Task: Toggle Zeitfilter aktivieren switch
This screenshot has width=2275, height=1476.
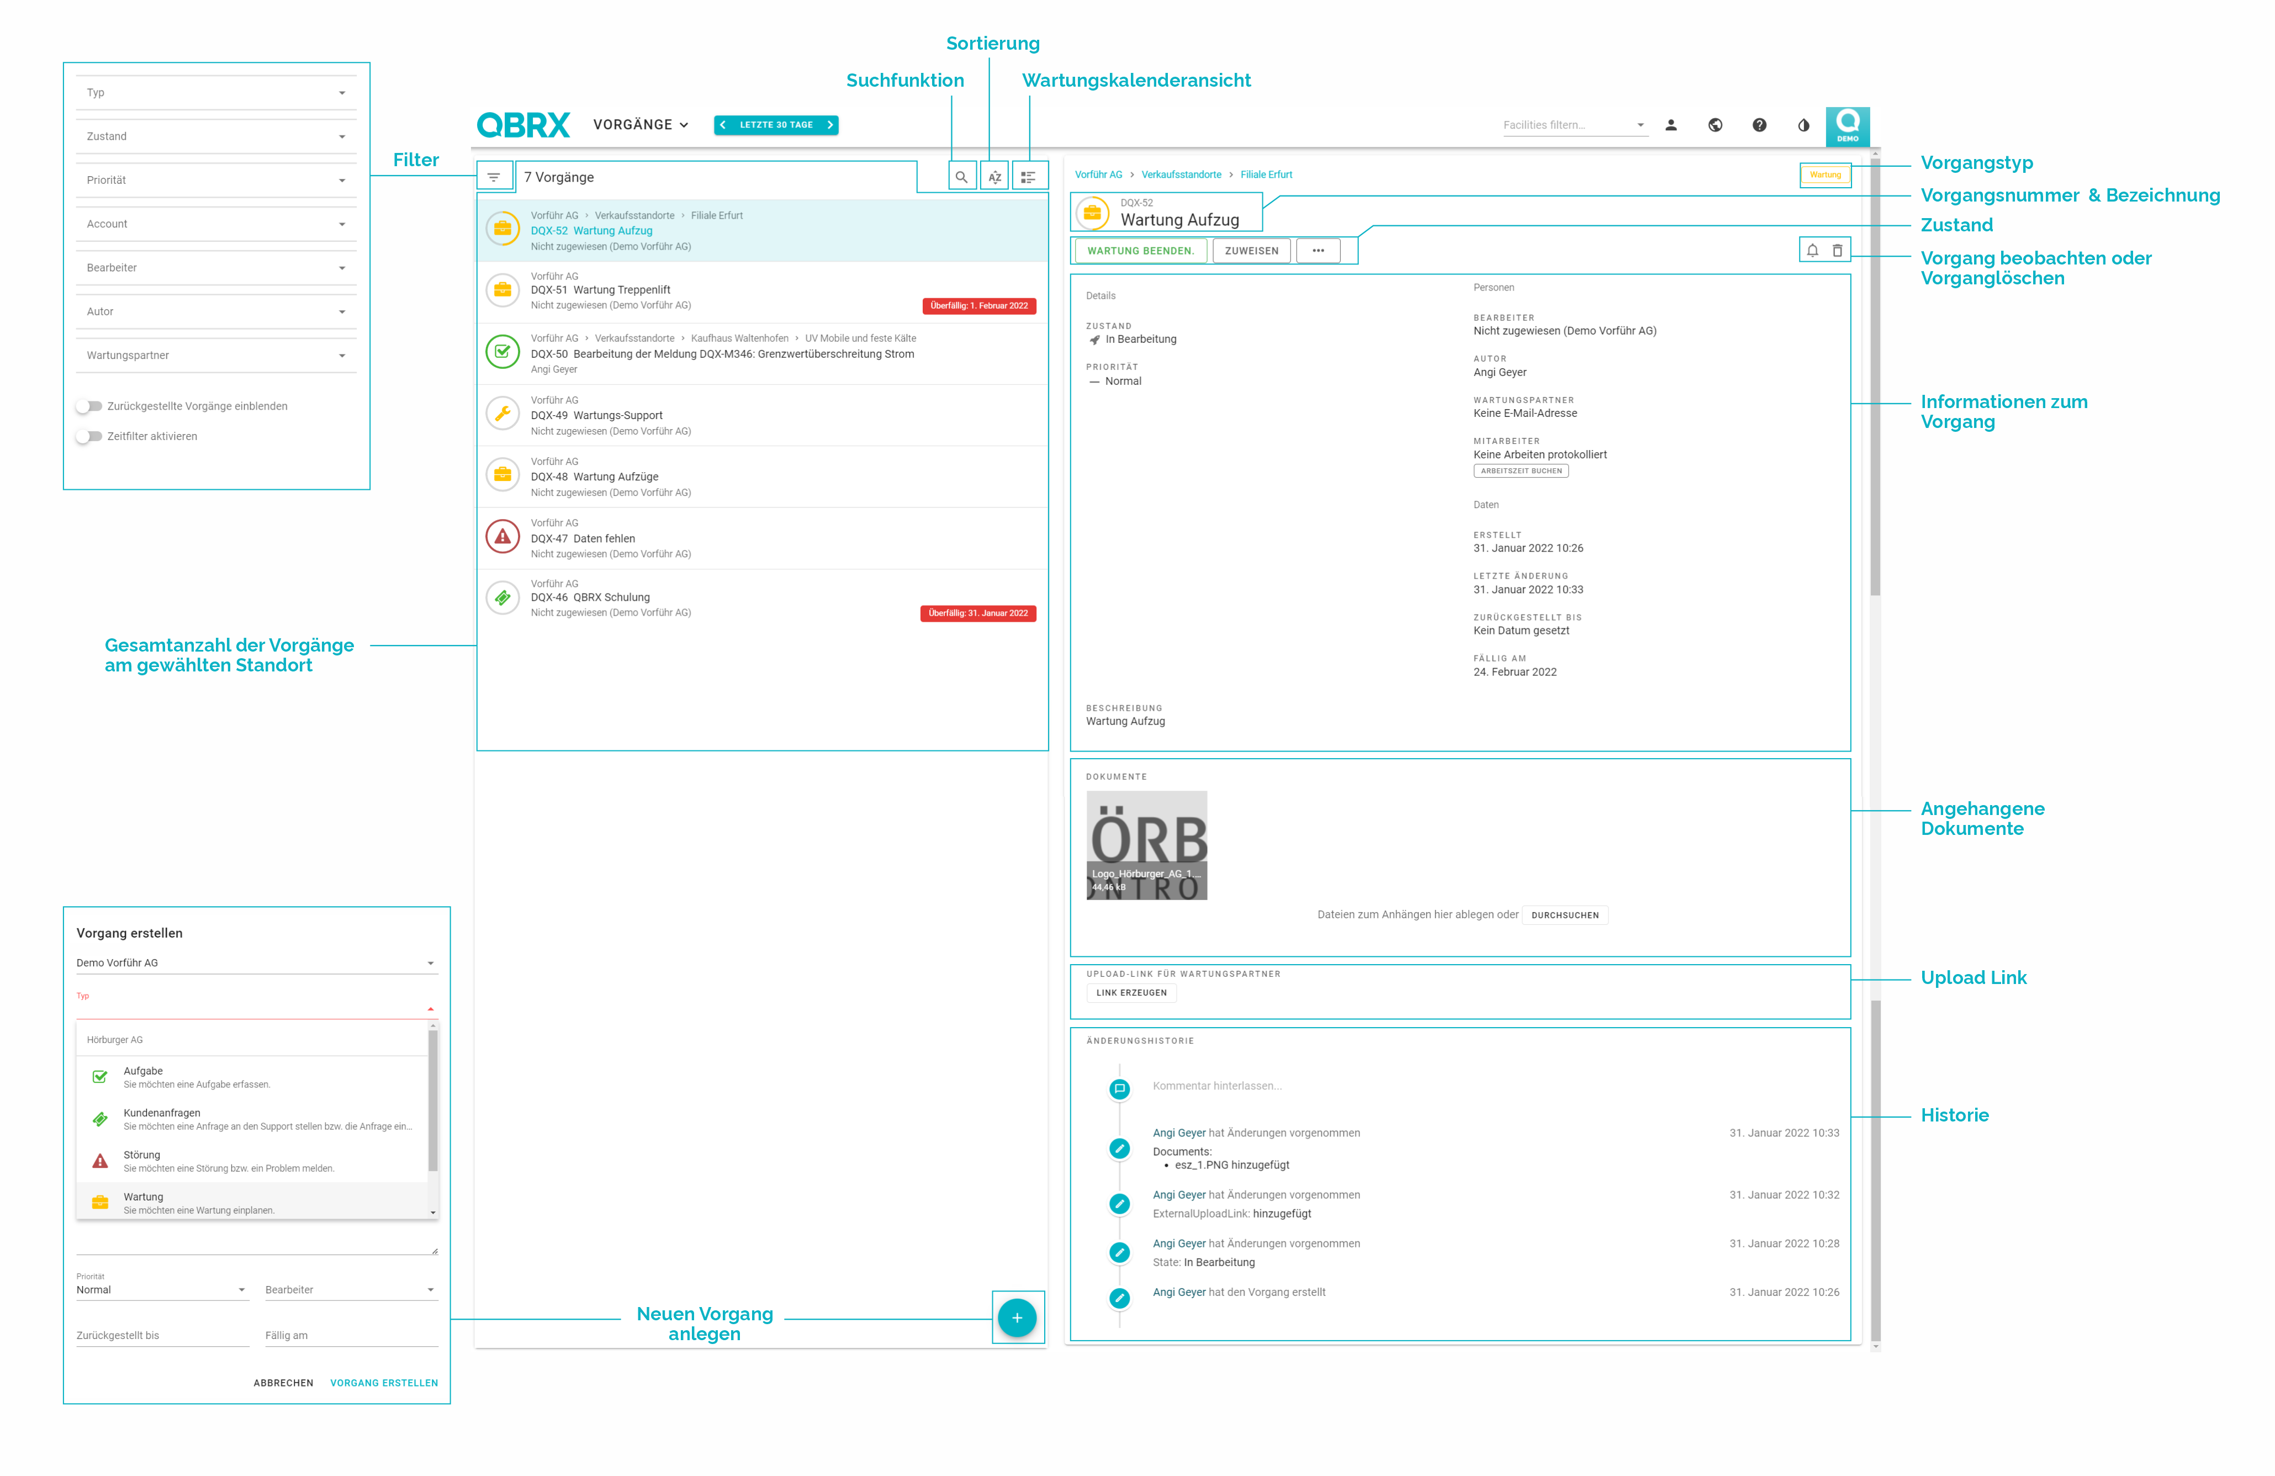Action: tap(89, 436)
